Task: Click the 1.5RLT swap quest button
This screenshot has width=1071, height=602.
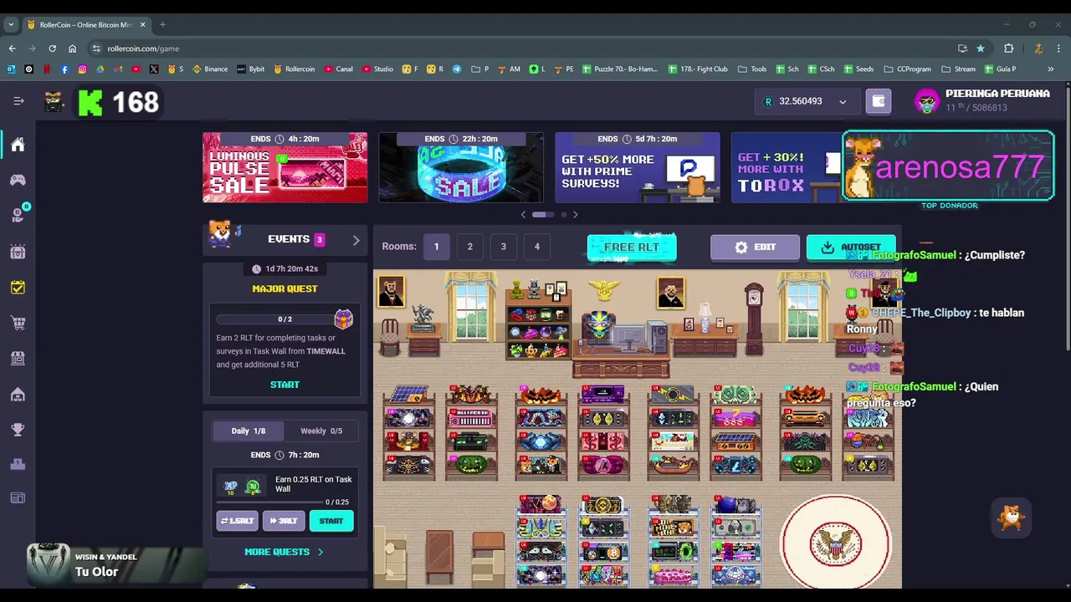Action: click(238, 521)
